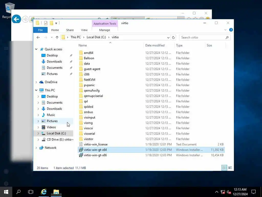The height and width of the screenshot is (197, 262).
Task: Expand the ribbon using the chevron
Action: click(225, 30)
